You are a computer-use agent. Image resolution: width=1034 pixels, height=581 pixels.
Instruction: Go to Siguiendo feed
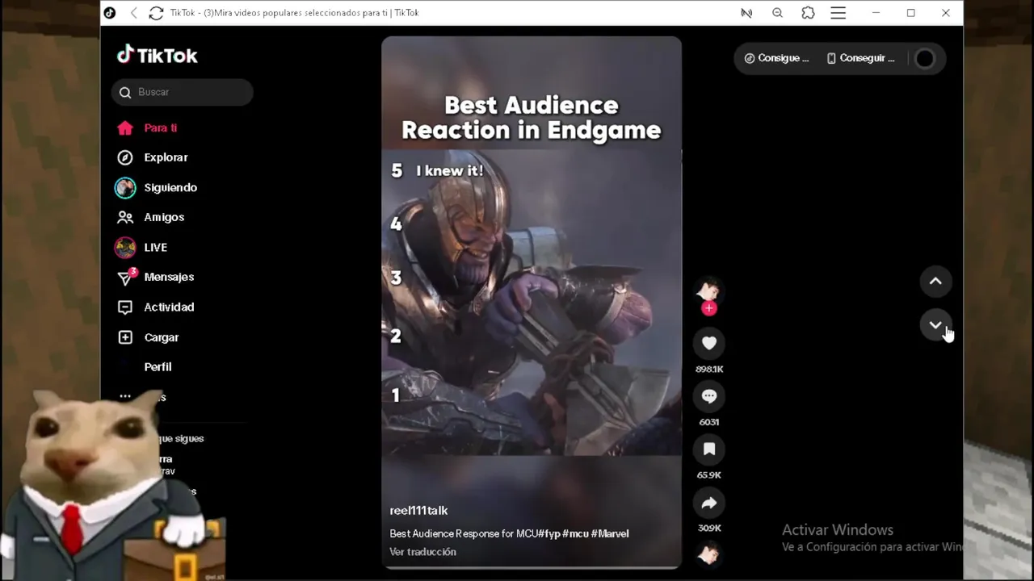(170, 187)
